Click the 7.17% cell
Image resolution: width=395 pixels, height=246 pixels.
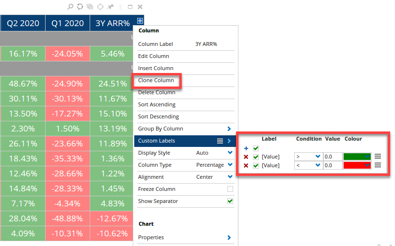[23, 203]
